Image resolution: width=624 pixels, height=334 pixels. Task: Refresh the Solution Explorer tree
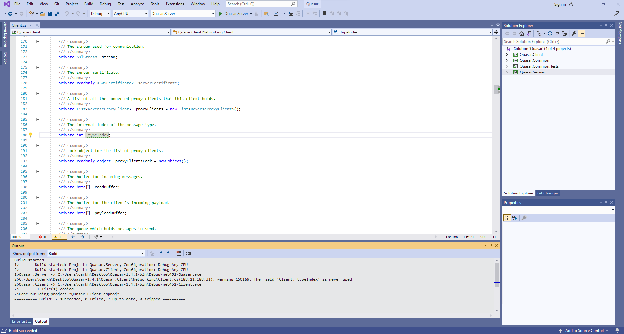click(x=550, y=33)
